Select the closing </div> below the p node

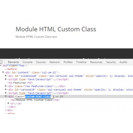click(x=12, y=107)
